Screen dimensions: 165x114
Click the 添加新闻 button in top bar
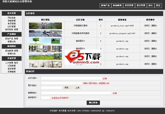coord(117,6)
